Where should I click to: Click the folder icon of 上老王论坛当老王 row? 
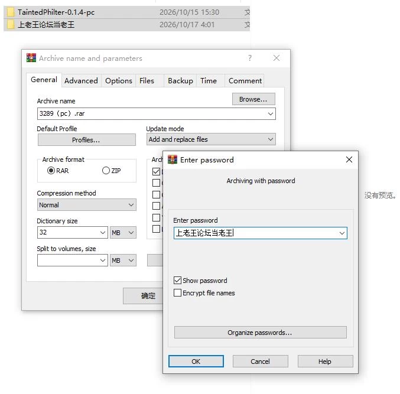11,24
